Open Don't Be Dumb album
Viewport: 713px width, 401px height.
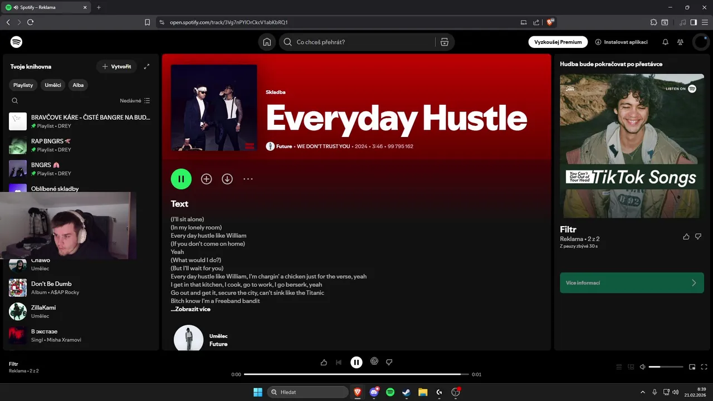(x=81, y=287)
